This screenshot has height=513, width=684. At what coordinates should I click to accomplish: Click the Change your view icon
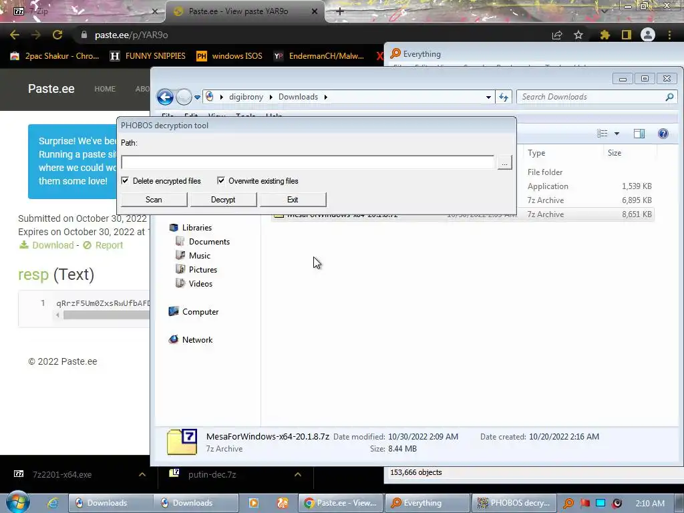(x=602, y=134)
